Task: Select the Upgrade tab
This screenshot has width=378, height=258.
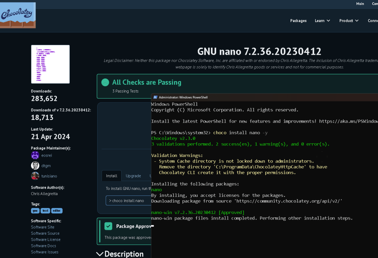Action: [x=133, y=176]
